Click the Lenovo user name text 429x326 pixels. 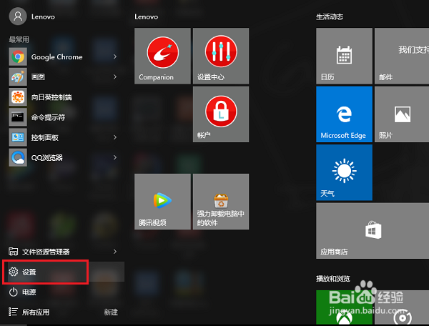pyautogui.click(x=43, y=17)
